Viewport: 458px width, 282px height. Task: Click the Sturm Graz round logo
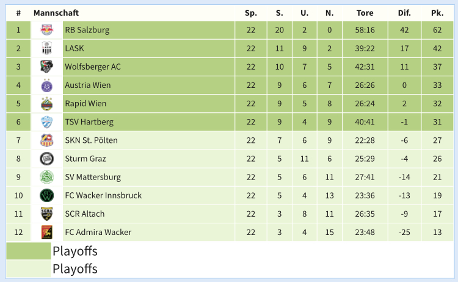coord(47,159)
